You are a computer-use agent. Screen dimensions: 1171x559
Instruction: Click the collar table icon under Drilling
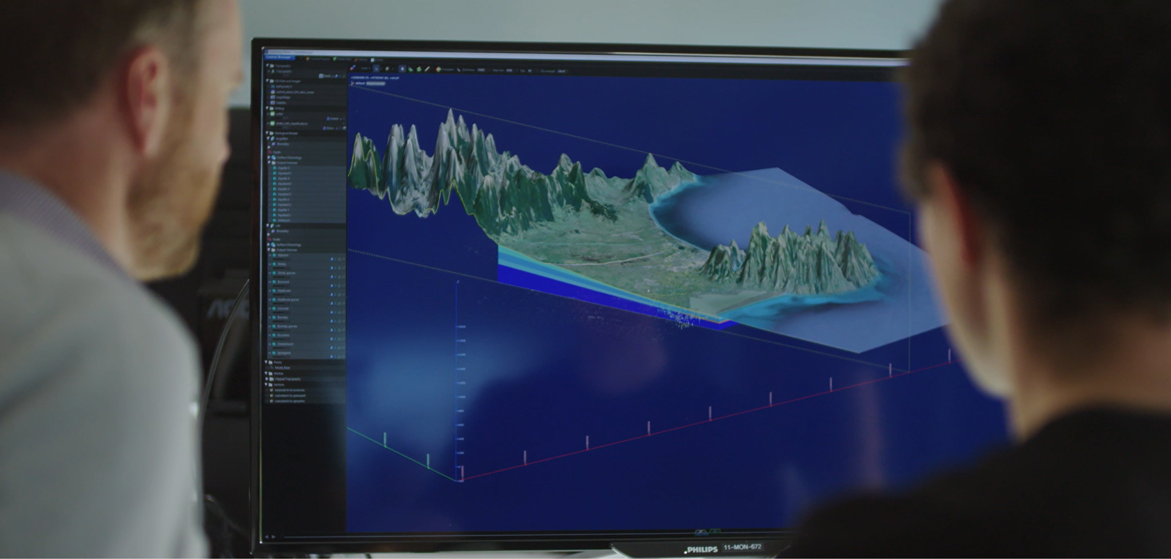click(271, 114)
